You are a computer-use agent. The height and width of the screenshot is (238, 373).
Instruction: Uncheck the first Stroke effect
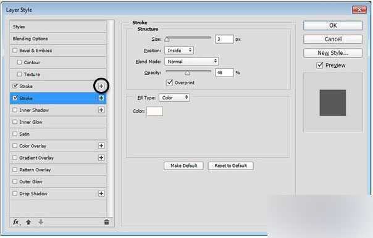(15, 86)
